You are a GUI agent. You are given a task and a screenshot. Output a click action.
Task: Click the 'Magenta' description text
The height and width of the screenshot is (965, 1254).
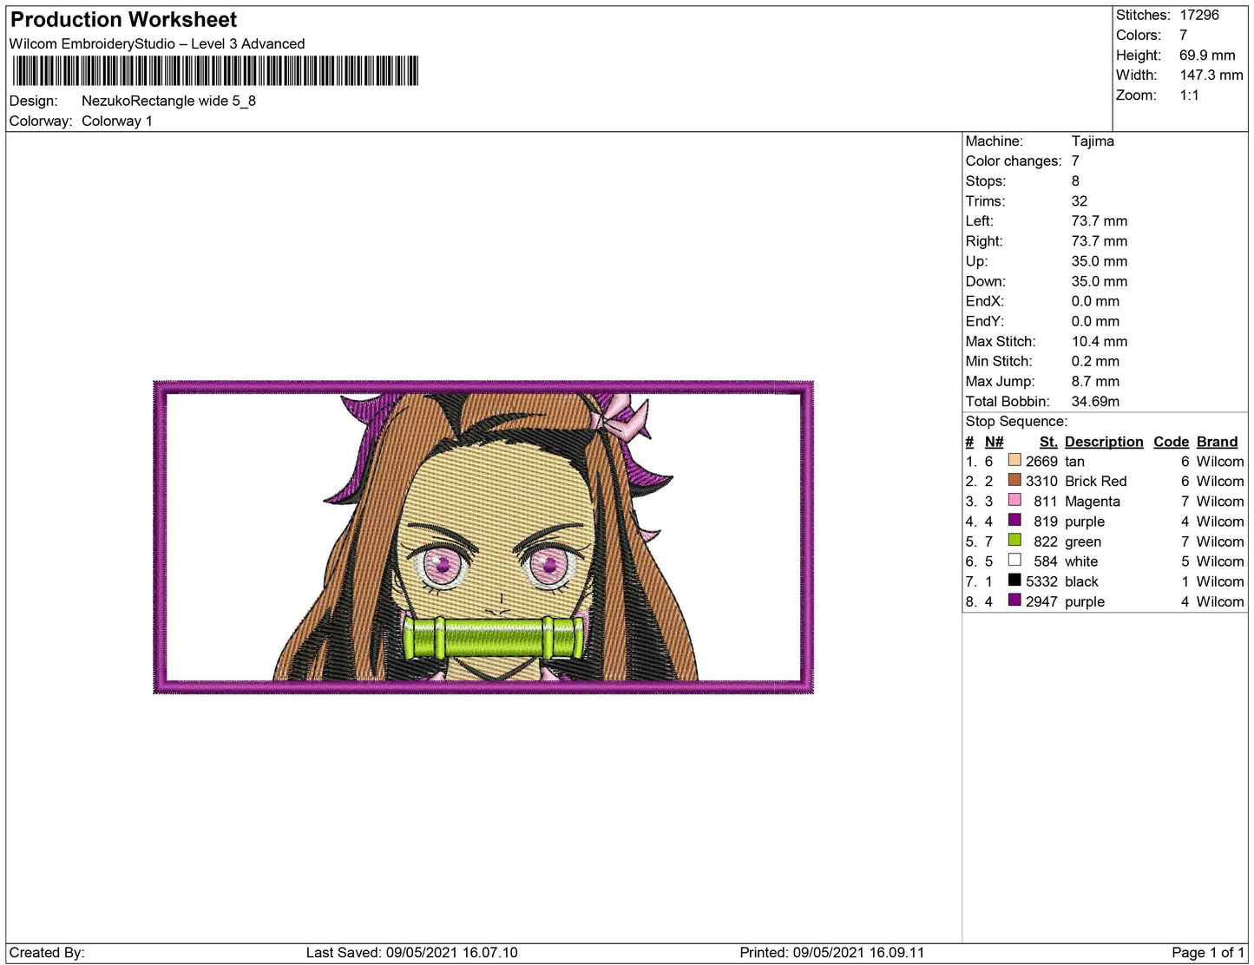point(1093,502)
